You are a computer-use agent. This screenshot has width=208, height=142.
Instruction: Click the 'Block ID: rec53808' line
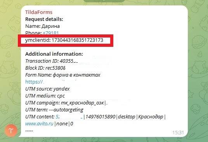tap(45, 68)
